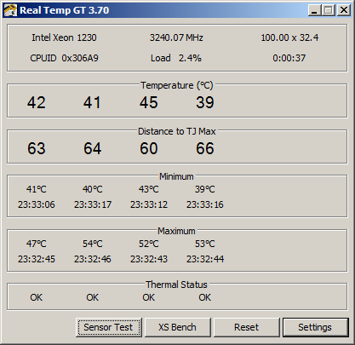The width and height of the screenshot is (355, 345).
Task: Click the maximum temperature 53°C
Action: coord(205,244)
